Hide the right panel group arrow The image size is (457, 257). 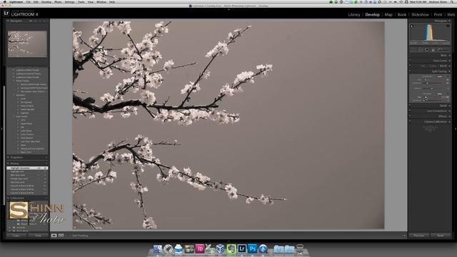click(456, 128)
